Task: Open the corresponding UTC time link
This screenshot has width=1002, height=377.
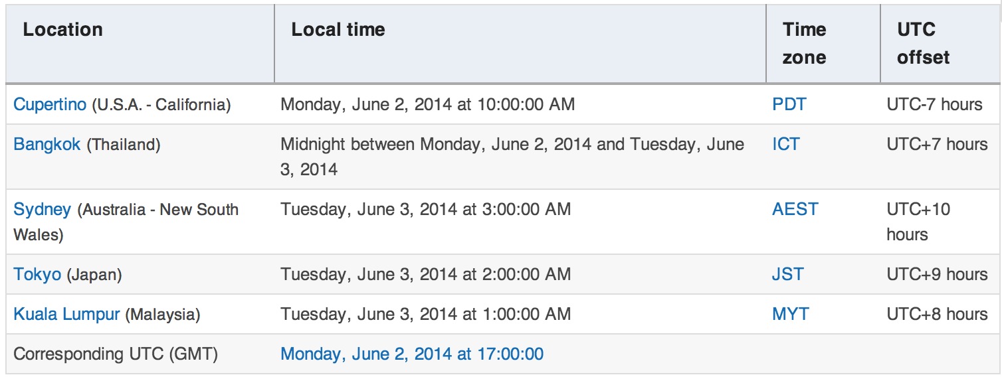Action: tap(412, 354)
